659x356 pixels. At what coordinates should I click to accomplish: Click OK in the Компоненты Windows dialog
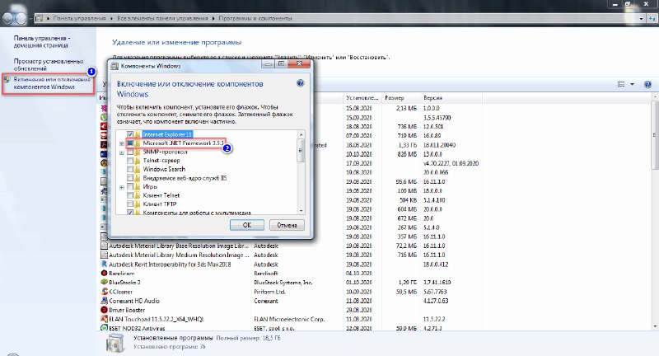pos(247,225)
